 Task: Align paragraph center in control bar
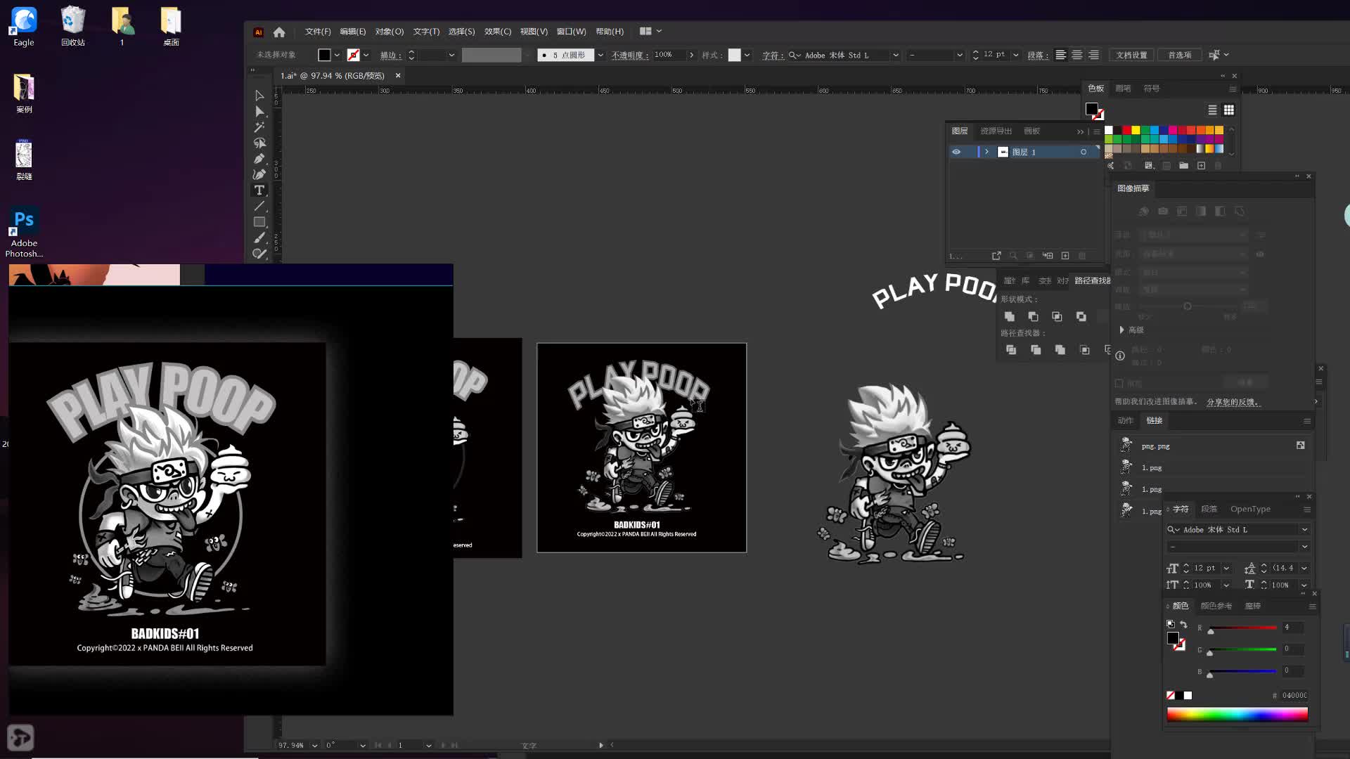click(1076, 55)
